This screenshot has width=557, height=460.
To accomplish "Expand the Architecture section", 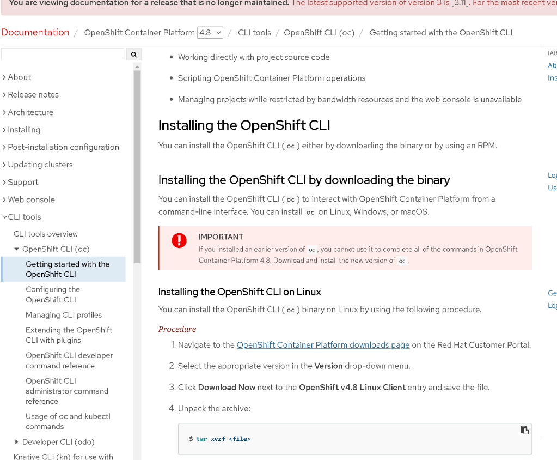I will (28, 112).
